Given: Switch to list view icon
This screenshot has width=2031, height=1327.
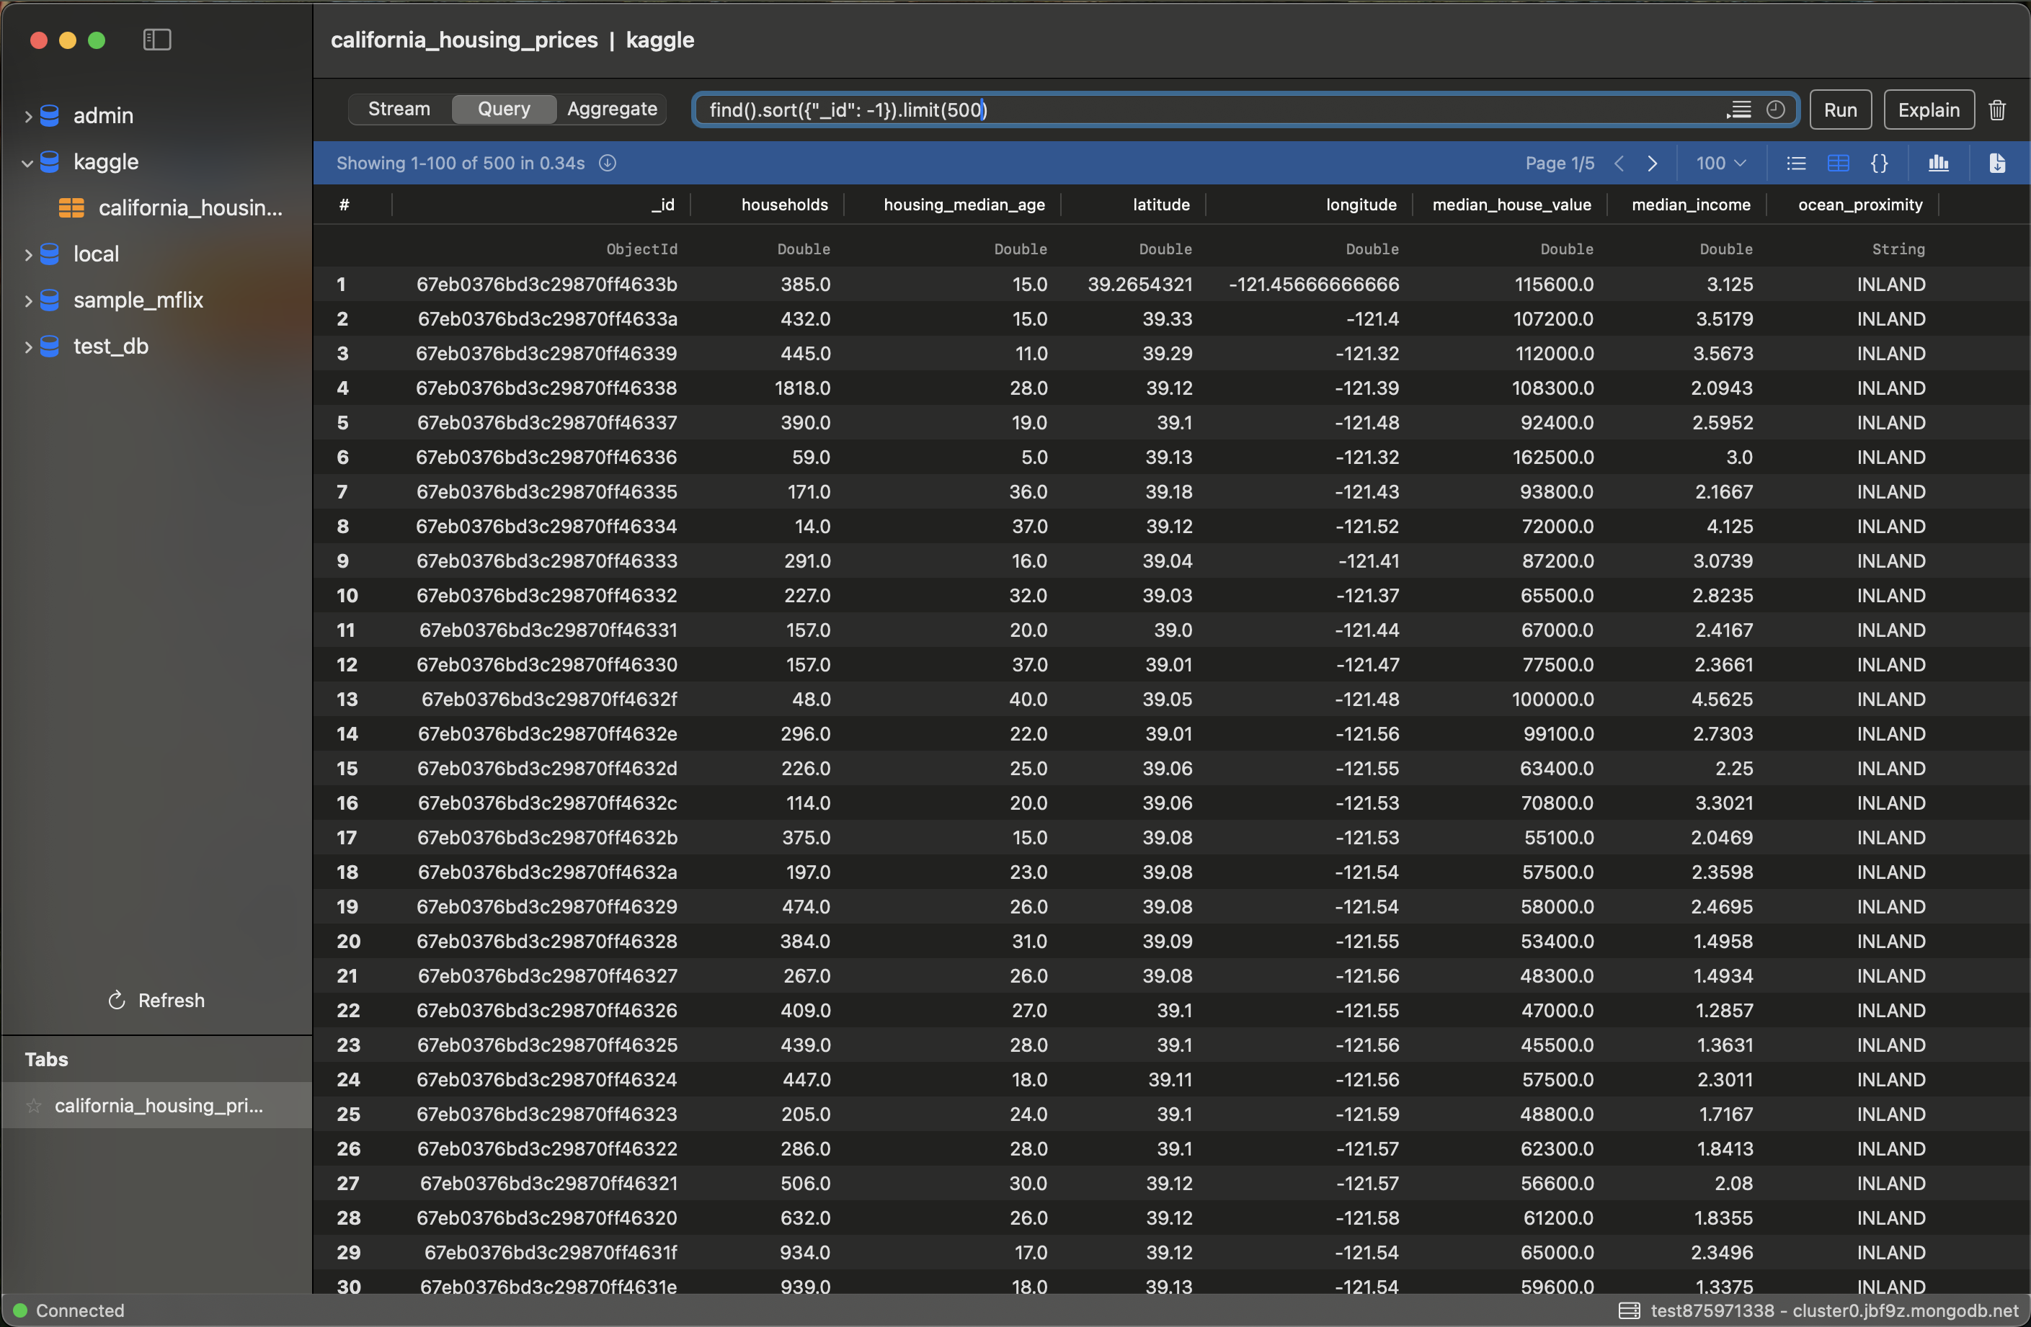Looking at the screenshot, I should point(1796,163).
